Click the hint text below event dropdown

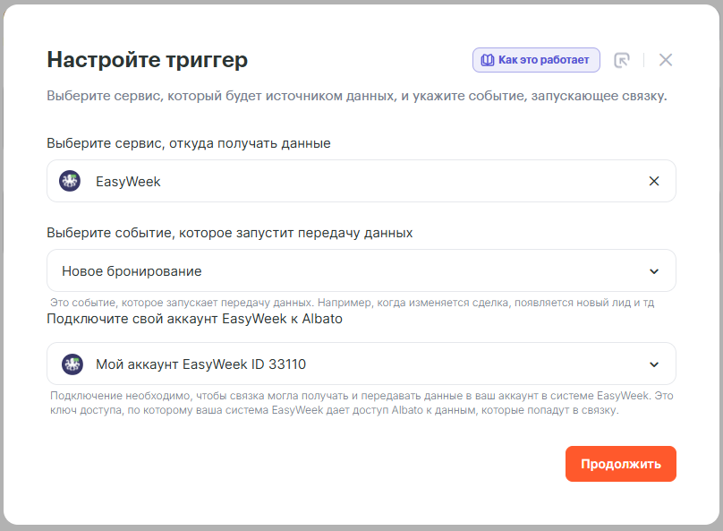pos(353,304)
